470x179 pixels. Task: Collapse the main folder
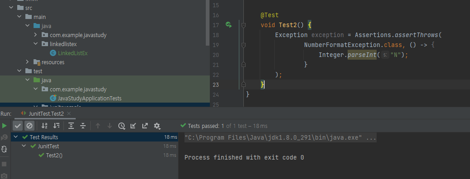(19, 17)
